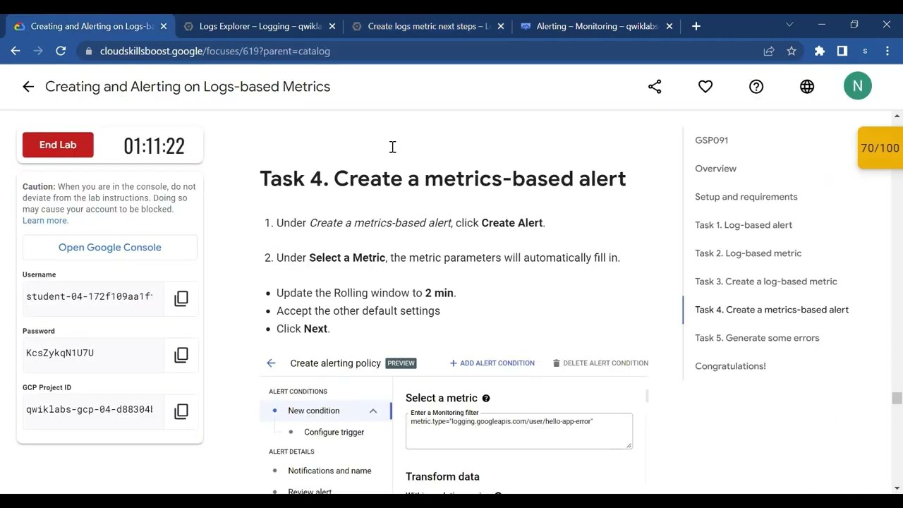Click the Password field KcsZykqN1U7U
Viewport: 903px width, 508px height.
tap(60, 353)
